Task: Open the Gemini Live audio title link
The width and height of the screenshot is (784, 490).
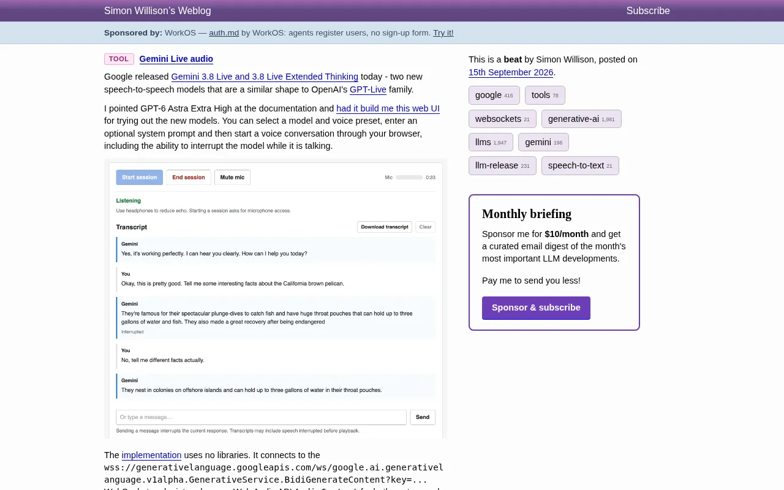Action: 176,59
